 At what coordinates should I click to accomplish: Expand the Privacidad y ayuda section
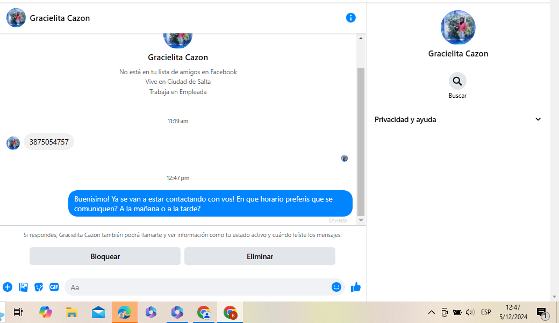tap(538, 119)
